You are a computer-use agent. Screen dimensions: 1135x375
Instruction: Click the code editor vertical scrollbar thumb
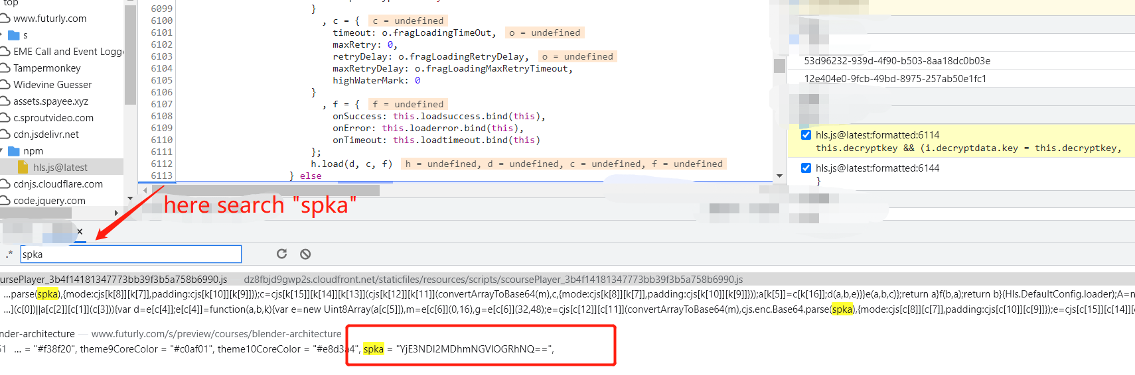779,66
